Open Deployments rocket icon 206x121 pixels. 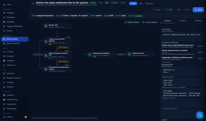click(4, 104)
